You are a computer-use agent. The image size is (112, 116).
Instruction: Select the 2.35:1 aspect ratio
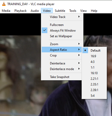tap(94, 84)
